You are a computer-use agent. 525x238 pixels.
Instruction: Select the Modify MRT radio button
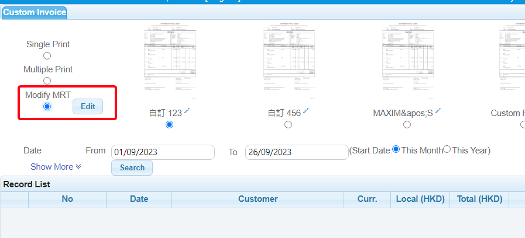(47, 106)
